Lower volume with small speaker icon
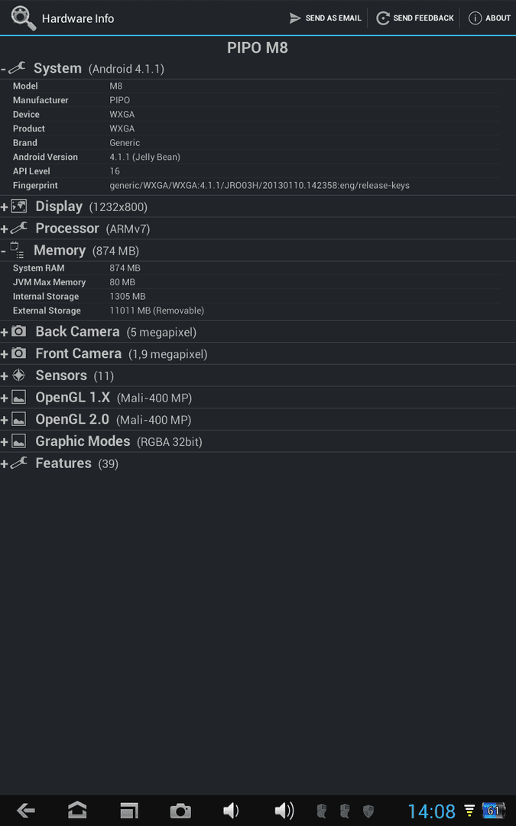The image size is (516, 826). [x=231, y=810]
